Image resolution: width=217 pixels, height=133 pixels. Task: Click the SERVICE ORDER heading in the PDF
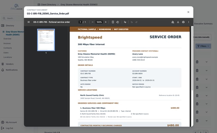[x=165, y=37]
